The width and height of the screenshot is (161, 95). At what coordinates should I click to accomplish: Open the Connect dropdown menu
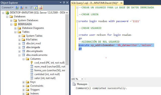coord(8,8)
